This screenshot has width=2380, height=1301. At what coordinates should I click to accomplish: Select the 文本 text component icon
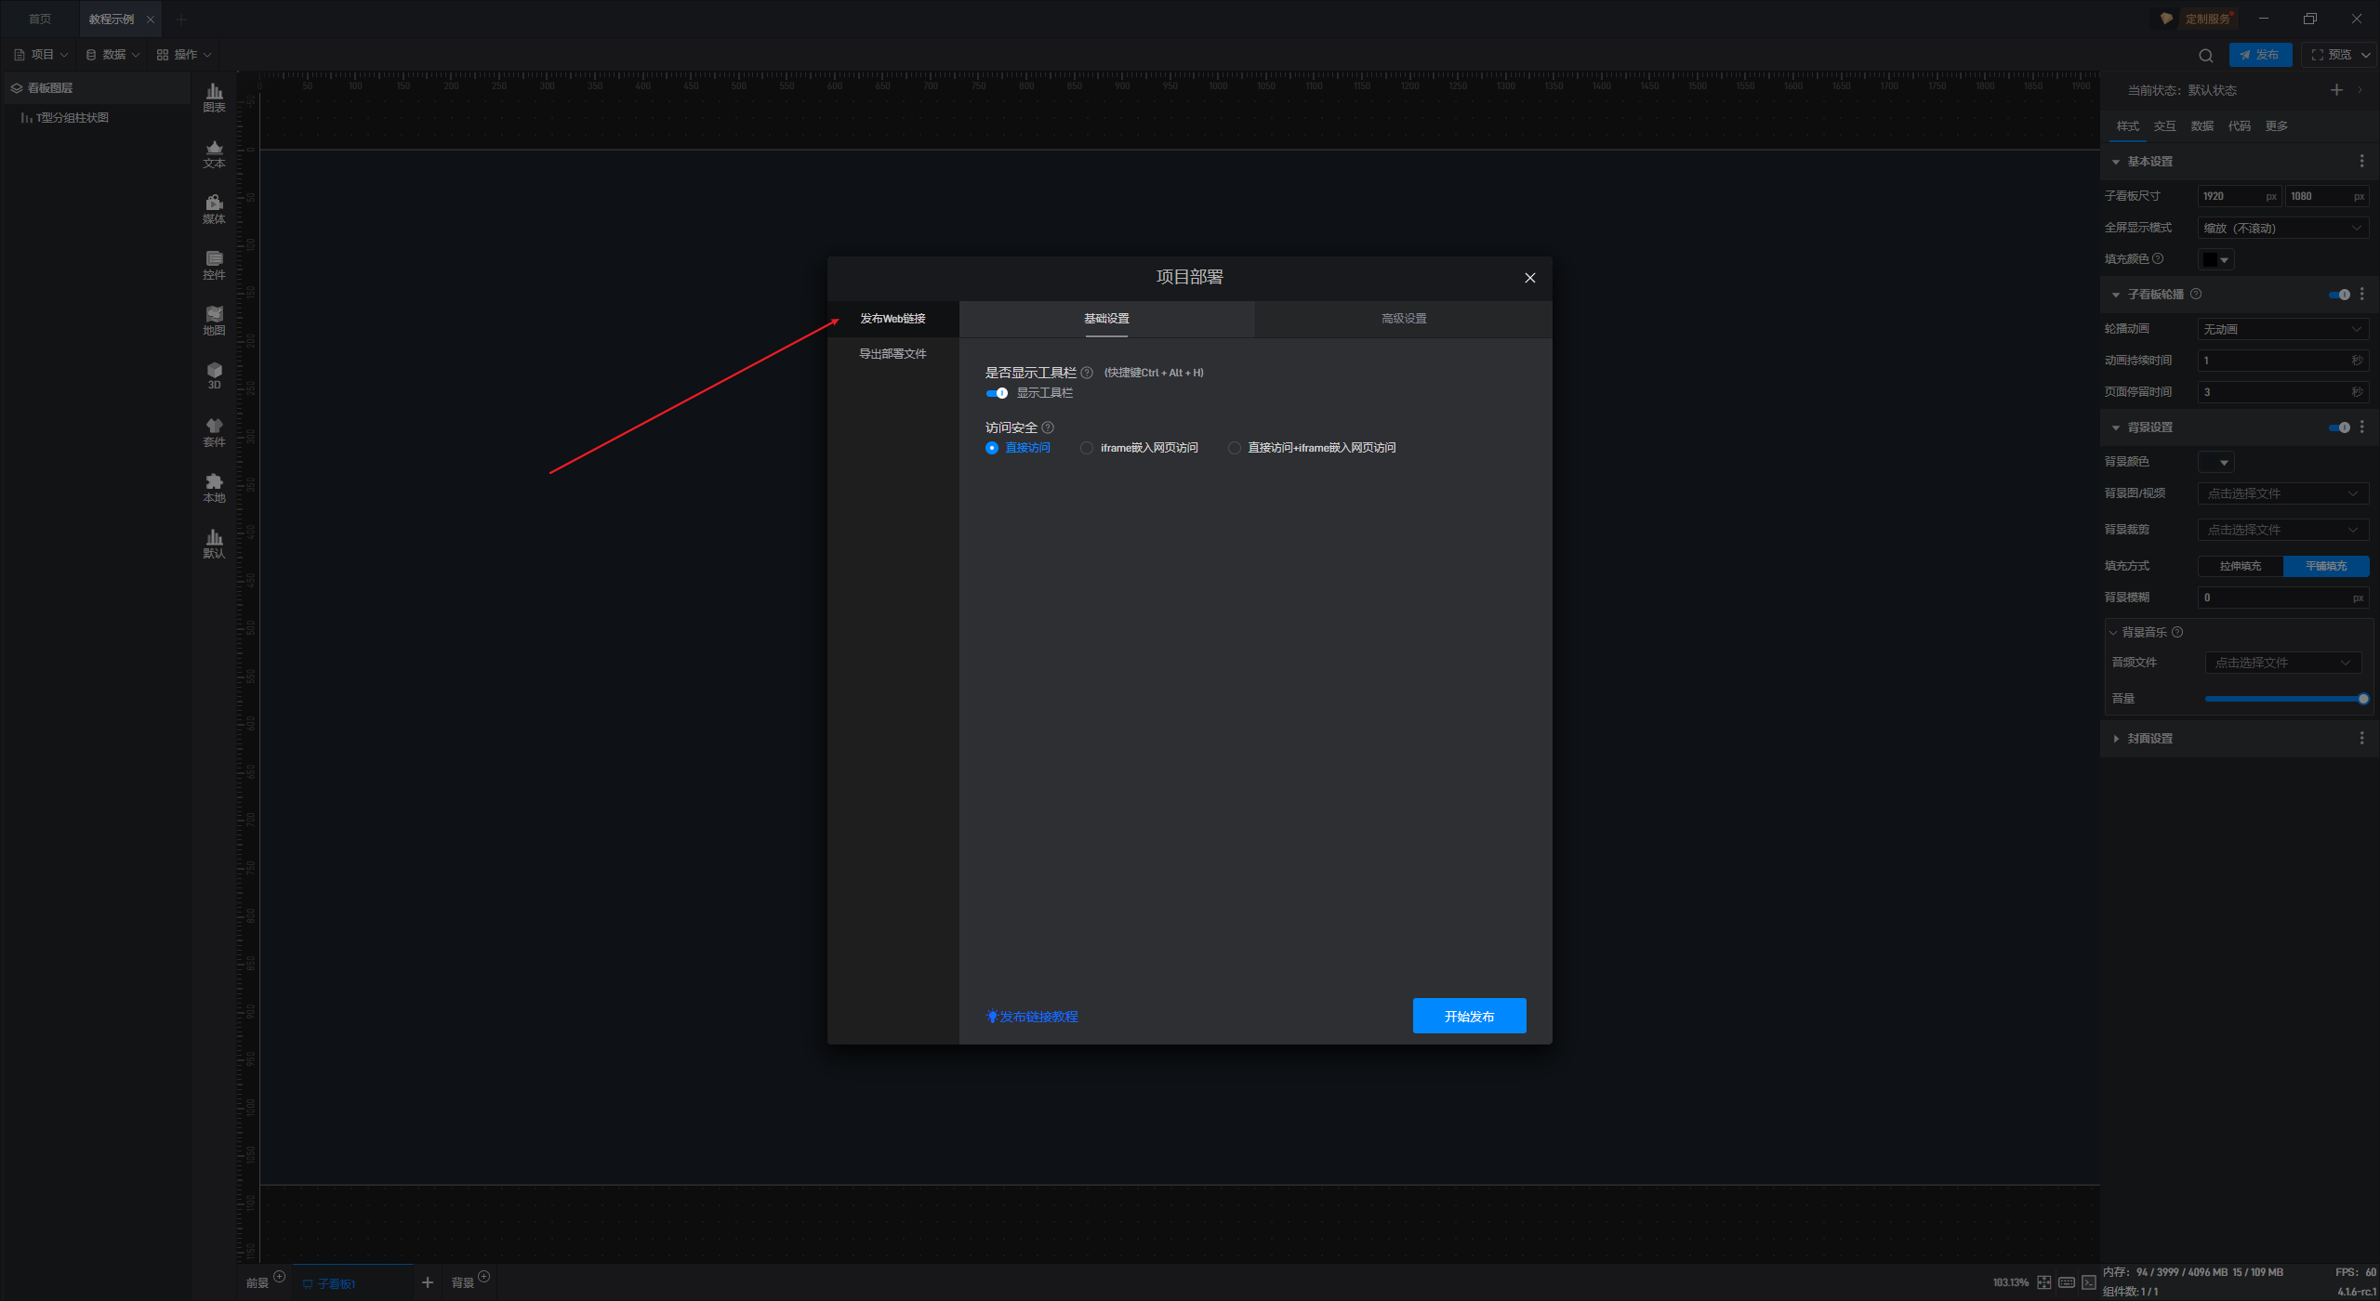click(x=214, y=152)
